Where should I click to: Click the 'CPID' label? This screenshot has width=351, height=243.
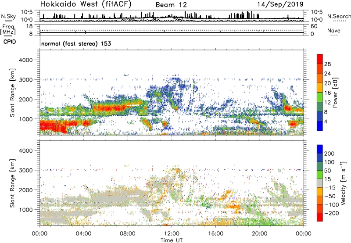point(10,42)
